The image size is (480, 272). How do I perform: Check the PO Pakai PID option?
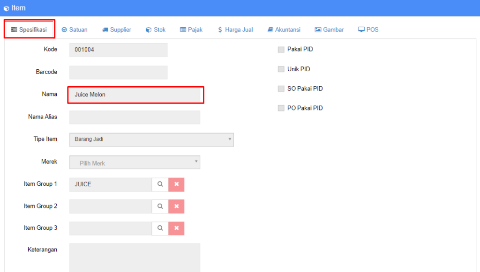pos(281,108)
